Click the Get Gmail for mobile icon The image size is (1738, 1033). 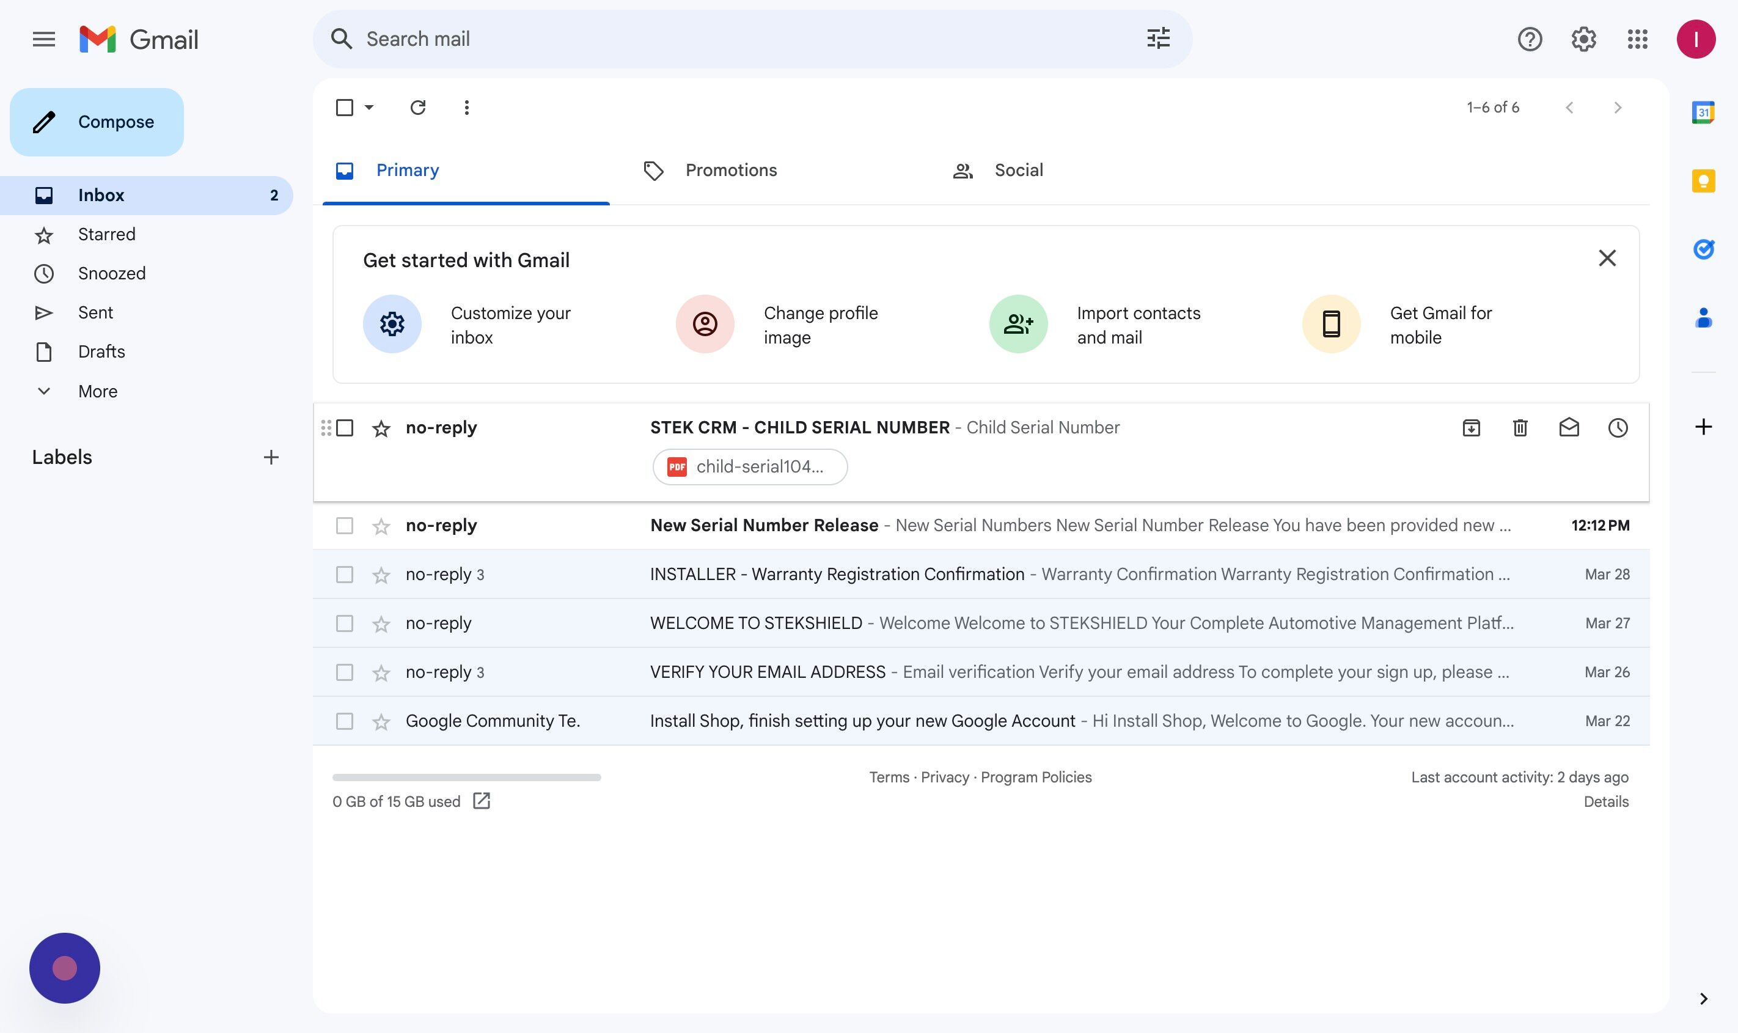[x=1332, y=324]
